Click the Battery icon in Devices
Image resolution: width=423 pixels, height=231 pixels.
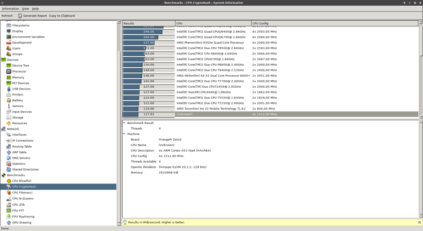(9, 100)
